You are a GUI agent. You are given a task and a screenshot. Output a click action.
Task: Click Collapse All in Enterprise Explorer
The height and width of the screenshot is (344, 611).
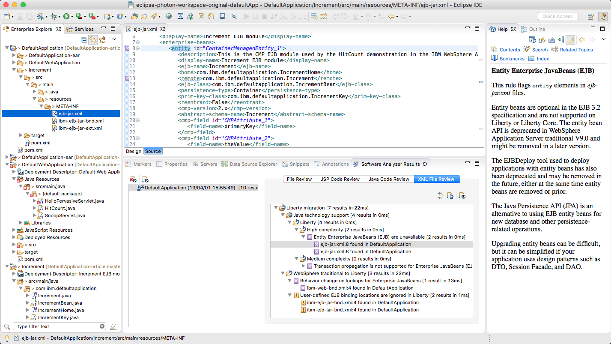pos(83,40)
